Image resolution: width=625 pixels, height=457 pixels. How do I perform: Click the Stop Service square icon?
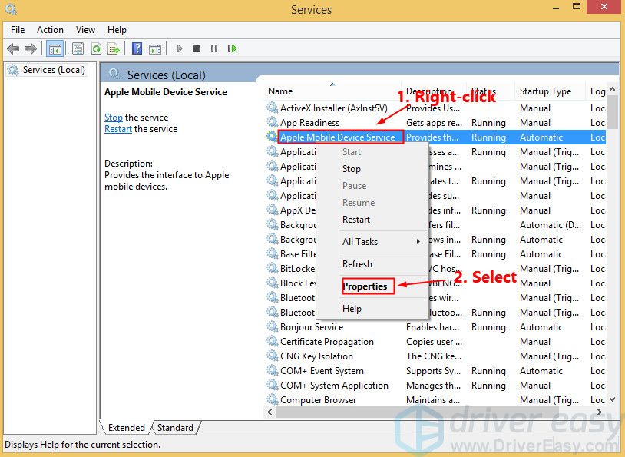click(197, 48)
